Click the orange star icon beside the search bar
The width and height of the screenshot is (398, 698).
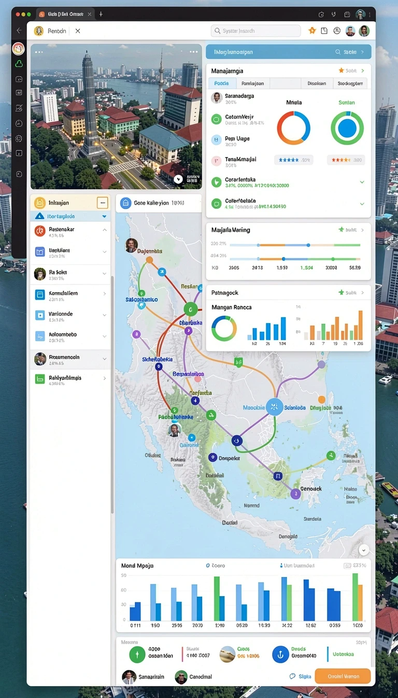pos(312,31)
